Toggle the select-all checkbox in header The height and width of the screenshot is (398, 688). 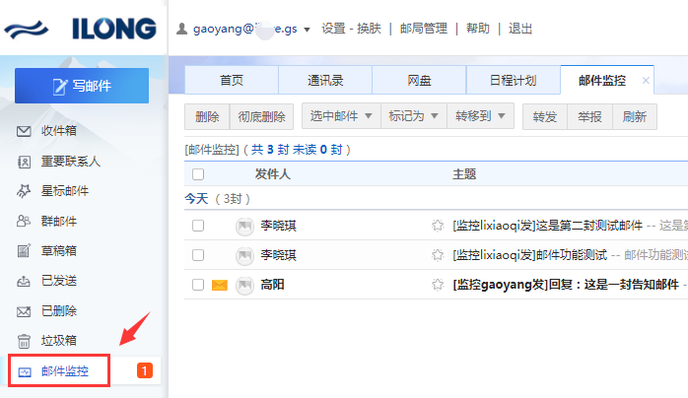pyautogui.click(x=198, y=174)
